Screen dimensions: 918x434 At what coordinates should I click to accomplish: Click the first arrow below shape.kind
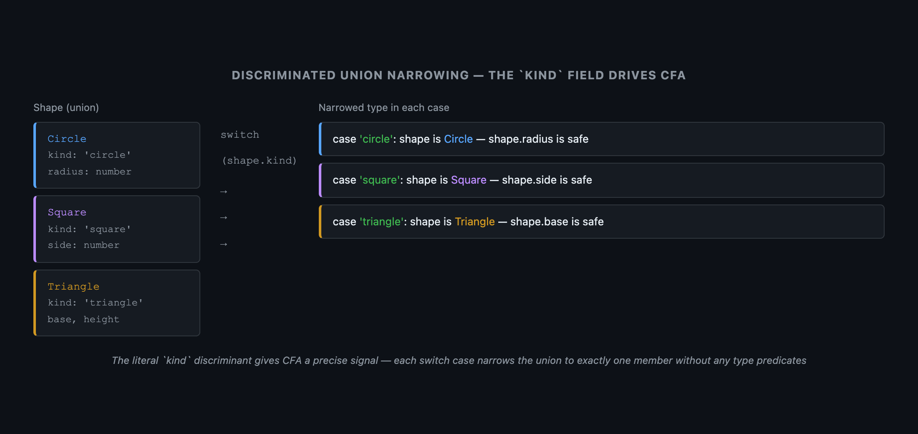coord(224,192)
